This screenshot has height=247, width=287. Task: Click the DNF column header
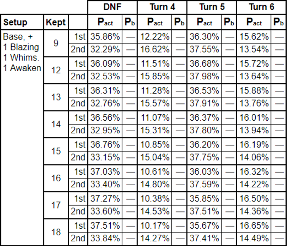(x=112, y=7)
